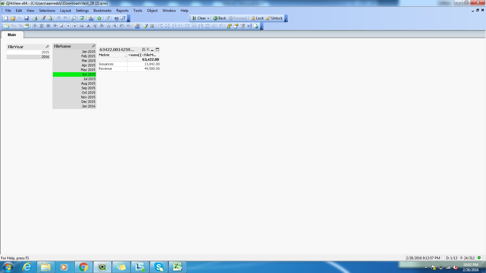Create a Chart with the bar chart icon

click(62, 26)
